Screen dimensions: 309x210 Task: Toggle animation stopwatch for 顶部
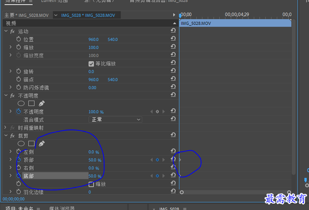[19, 160]
